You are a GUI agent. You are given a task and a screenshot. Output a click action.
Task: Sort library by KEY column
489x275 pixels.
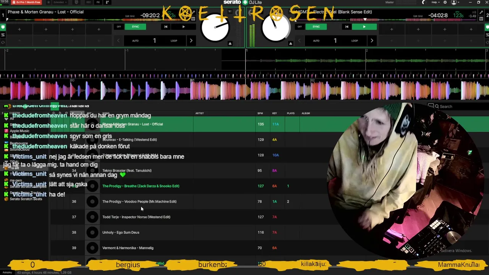[274, 113]
